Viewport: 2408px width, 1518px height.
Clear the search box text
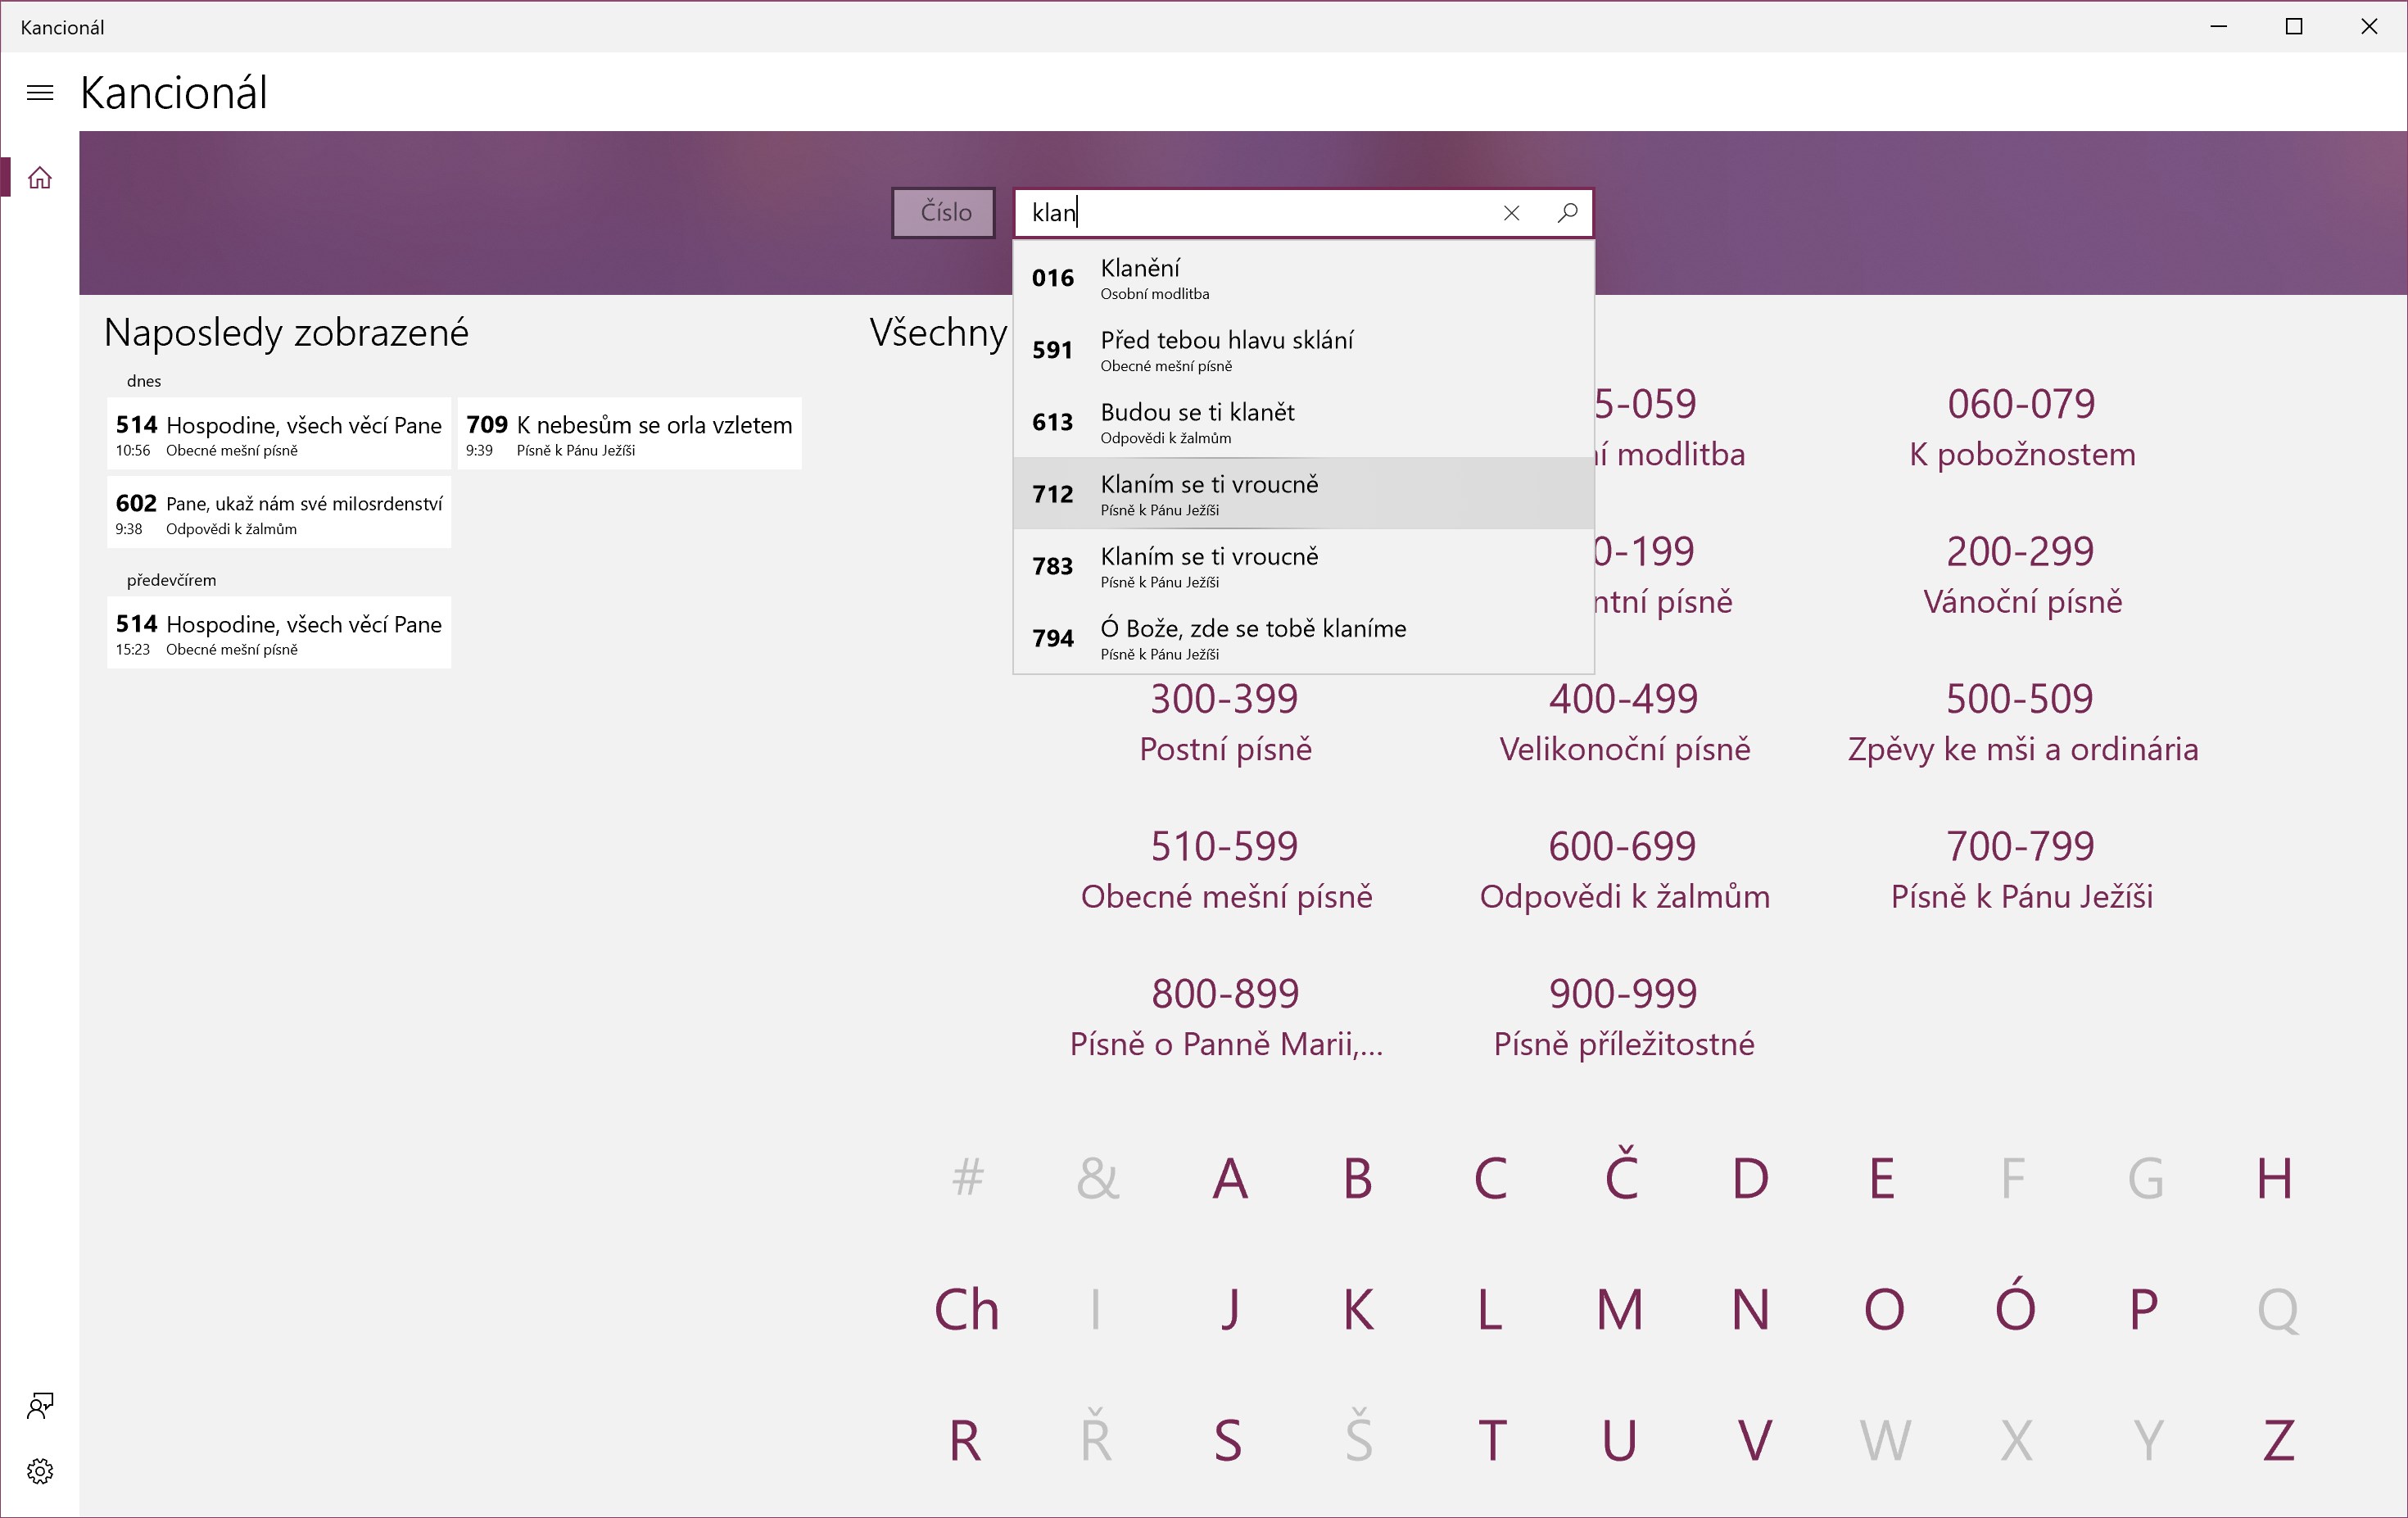(x=1511, y=213)
